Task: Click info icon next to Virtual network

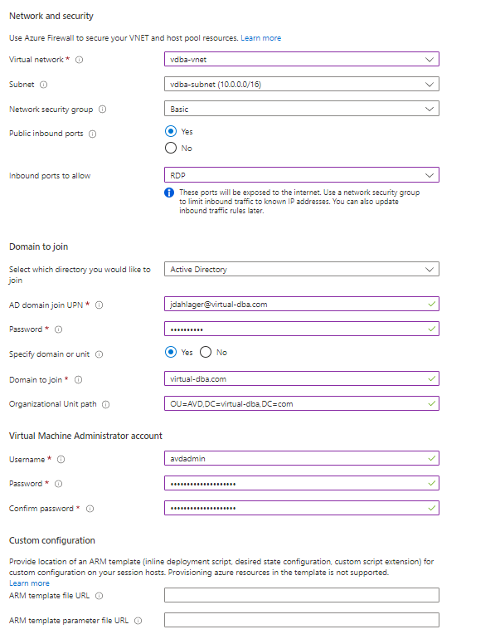Action: pos(80,60)
